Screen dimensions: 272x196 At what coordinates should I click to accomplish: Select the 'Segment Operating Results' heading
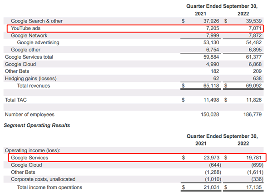pyautogui.click(x=37, y=125)
